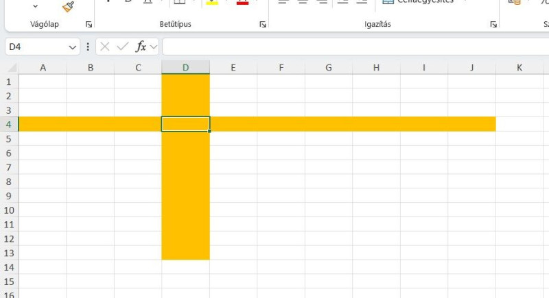Select column H header

[376, 67]
